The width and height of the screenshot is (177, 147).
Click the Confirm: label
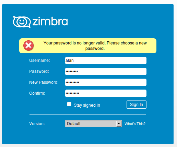click(37, 93)
